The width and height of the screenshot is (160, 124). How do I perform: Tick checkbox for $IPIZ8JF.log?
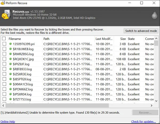point(4,64)
